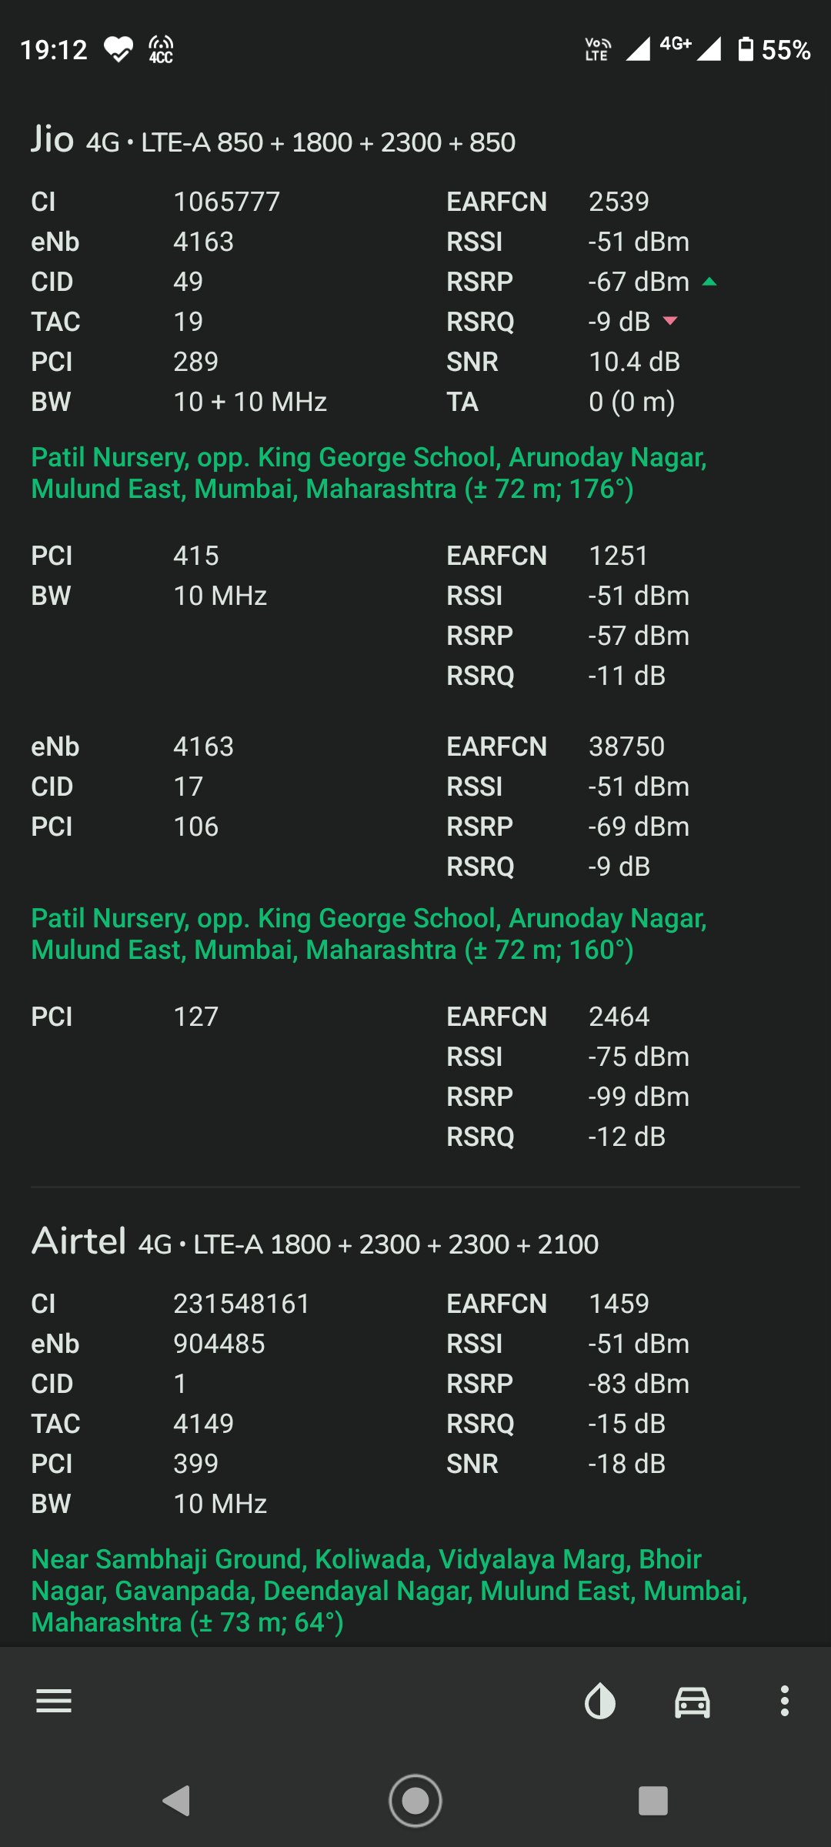This screenshot has height=1847, width=831.
Task: Tap the 4CC carrier aggregation status icon
Action: click(161, 50)
